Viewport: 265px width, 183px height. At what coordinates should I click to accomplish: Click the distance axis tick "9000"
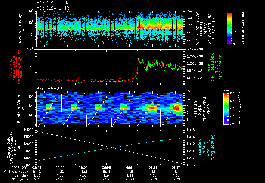point(29,165)
